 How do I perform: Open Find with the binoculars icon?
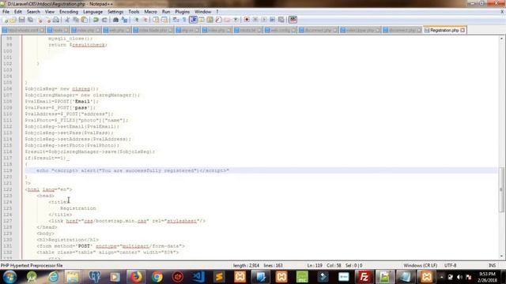tap(115, 20)
